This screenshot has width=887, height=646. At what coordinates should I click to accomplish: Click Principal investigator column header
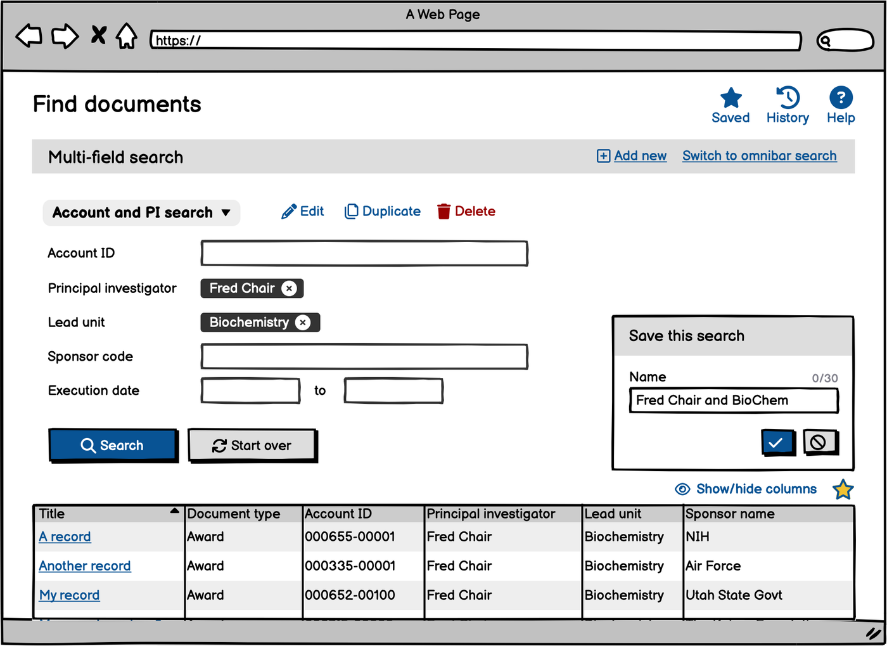[x=504, y=514]
